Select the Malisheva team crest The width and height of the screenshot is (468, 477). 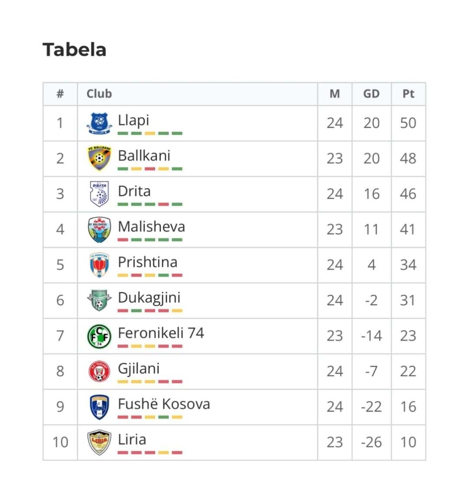pyautogui.click(x=99, y=229)
